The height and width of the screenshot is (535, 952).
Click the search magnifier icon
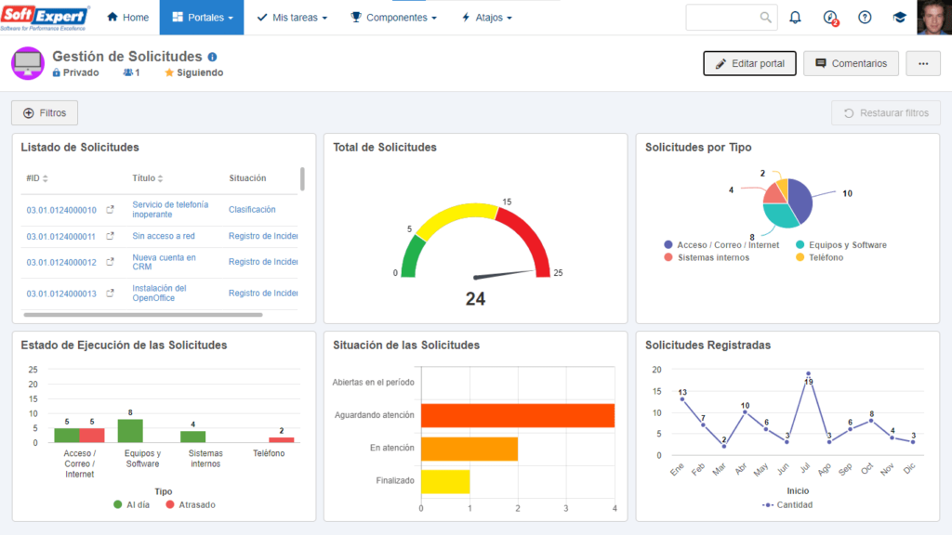click(x=766, y=18)
